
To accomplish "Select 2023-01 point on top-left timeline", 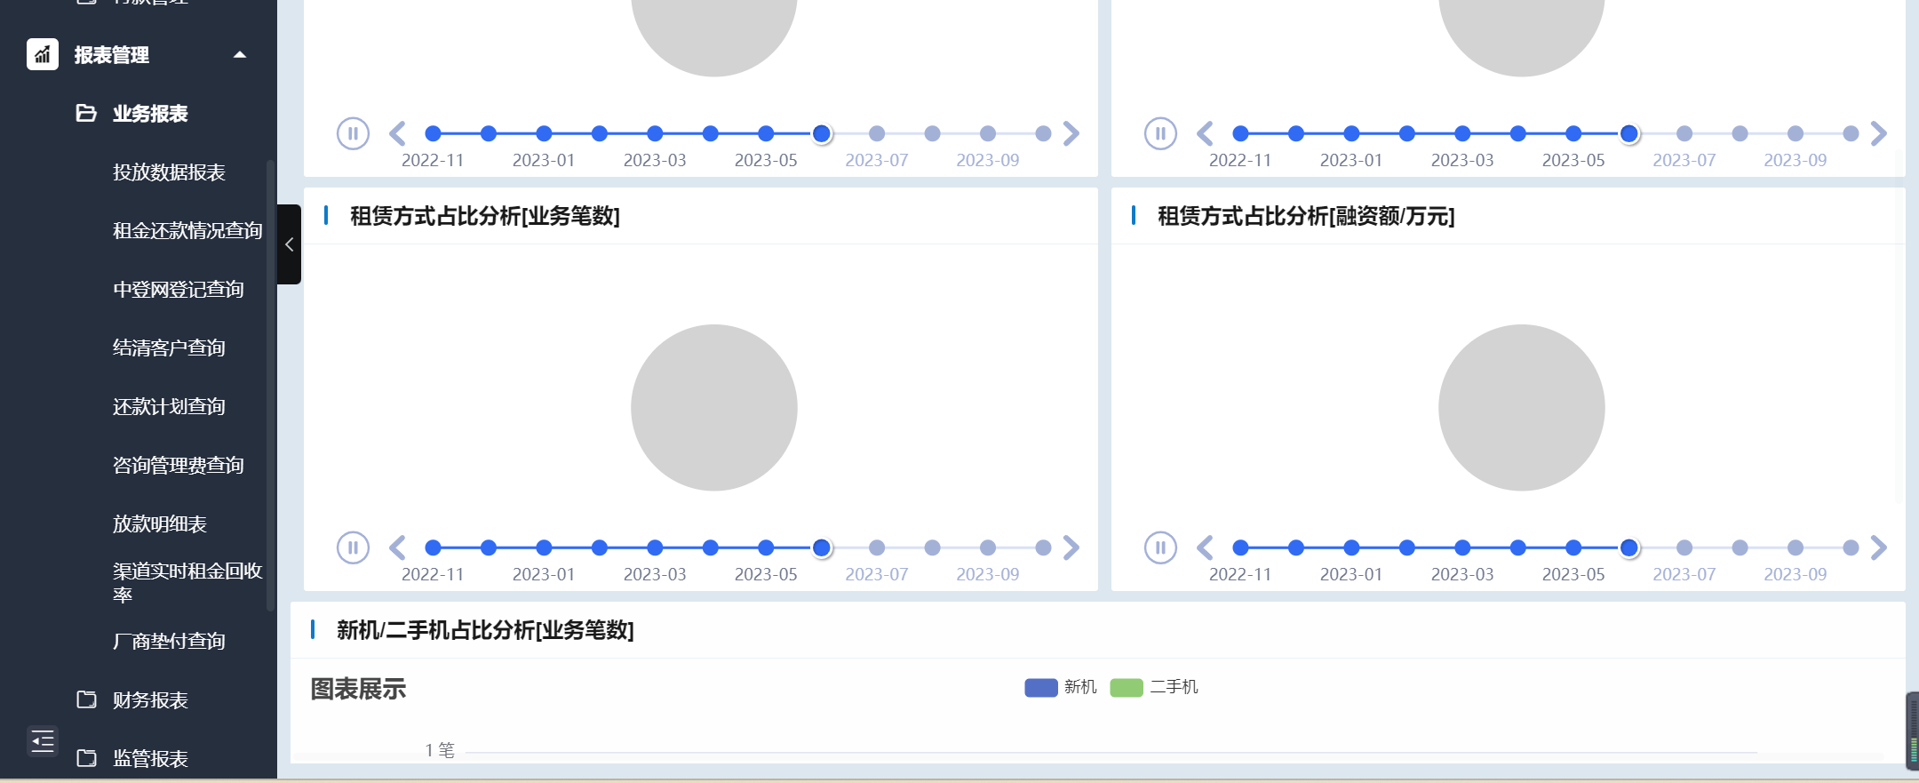I will point(544,133).
